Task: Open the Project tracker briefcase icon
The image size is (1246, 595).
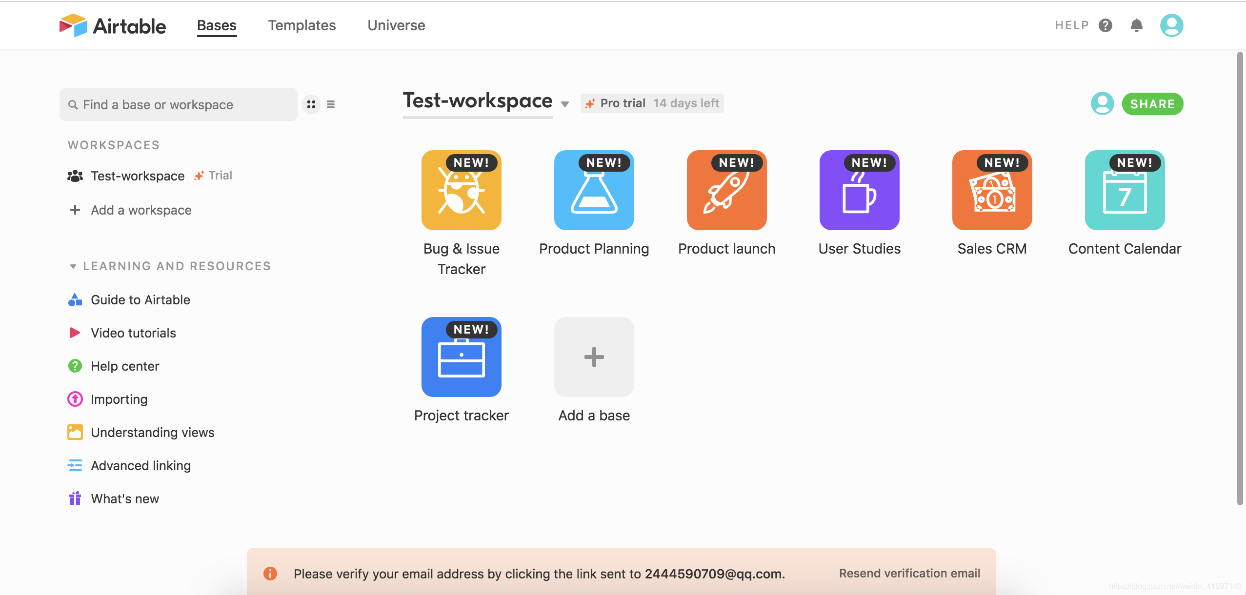Action: tap(461, 357)
